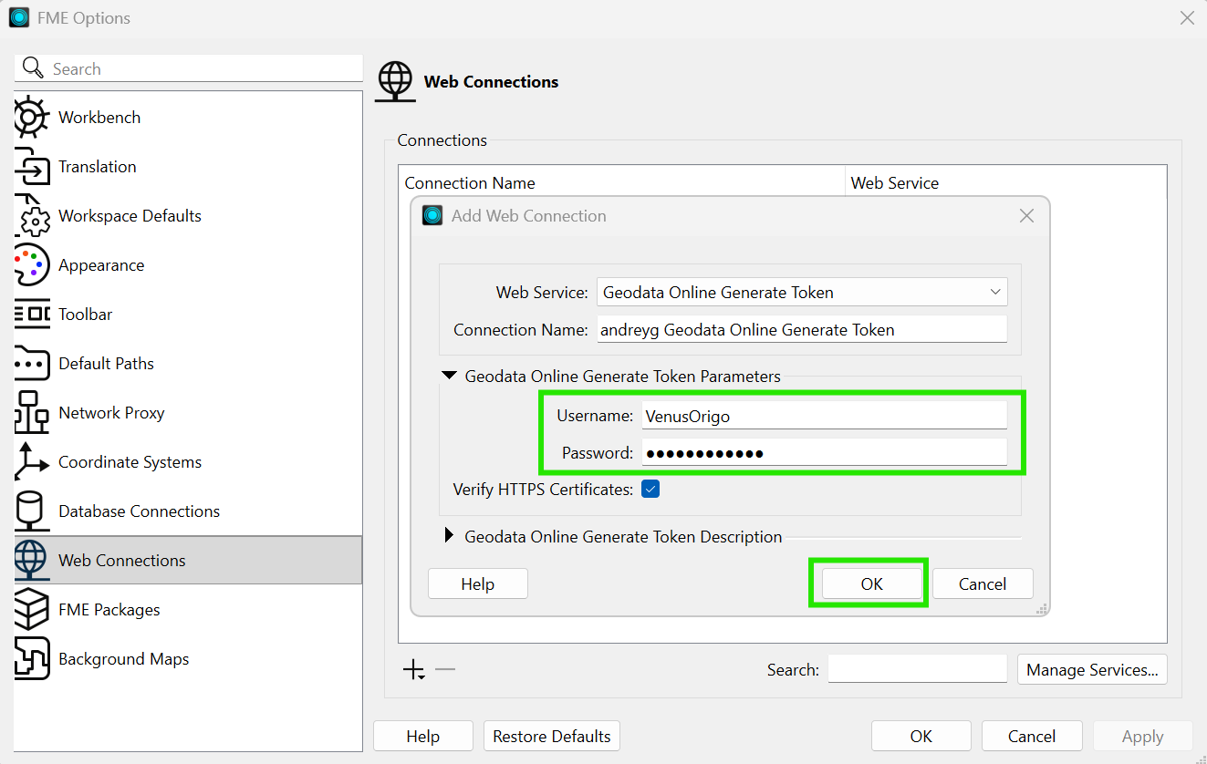1207x764 pixels.
Task: Click the Workbench gear icon in sidebar
Action: coord(31,117)
